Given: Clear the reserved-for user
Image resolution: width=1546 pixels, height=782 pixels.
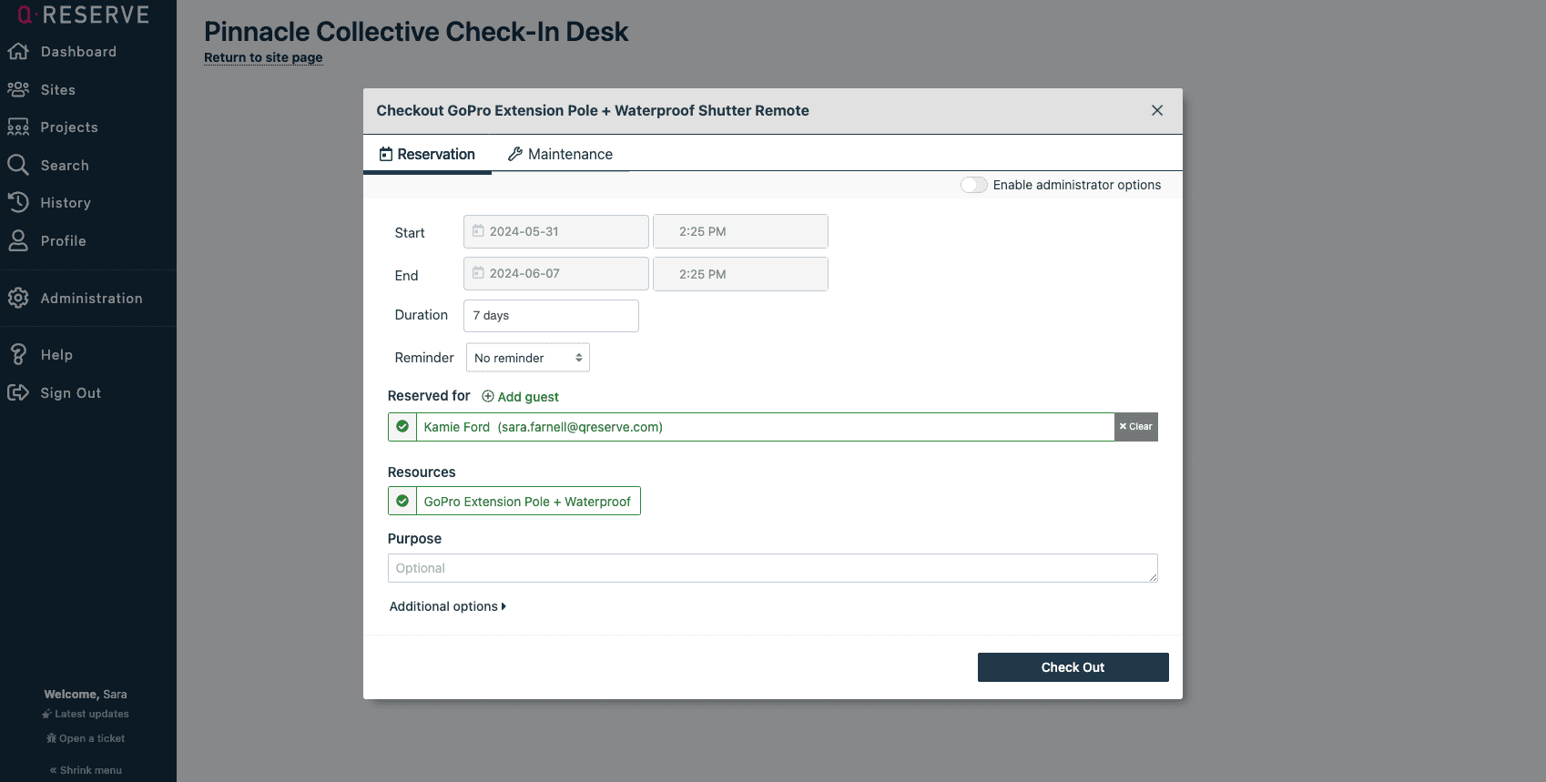Looking at the screenshot, I should 1135,427.
